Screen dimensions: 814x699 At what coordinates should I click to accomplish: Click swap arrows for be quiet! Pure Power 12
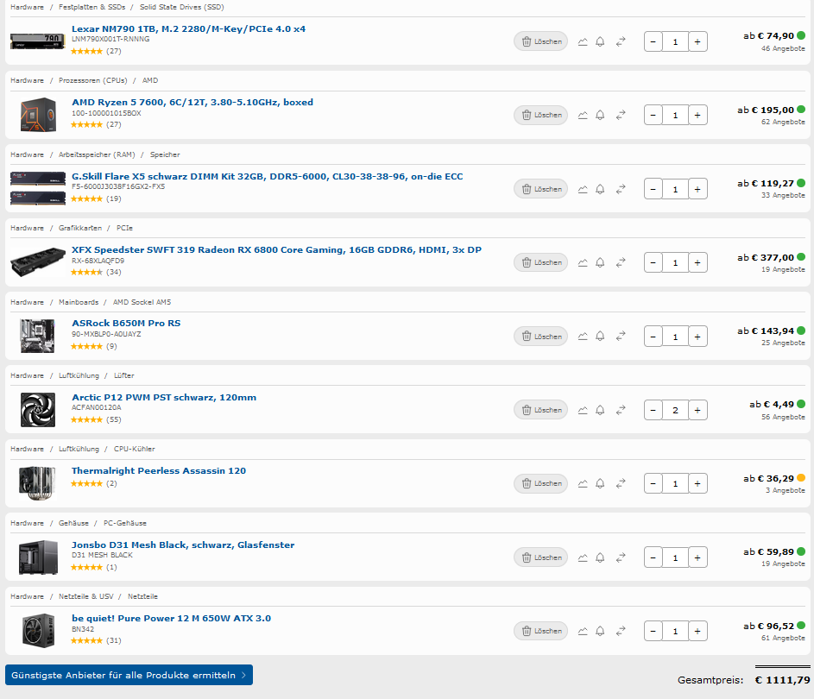click(621, 632)
